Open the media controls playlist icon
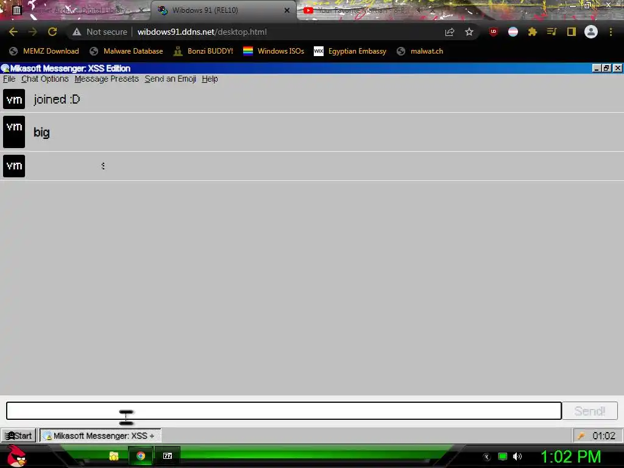The height and width of the screenshot is (468, 624). click(552, 32)
